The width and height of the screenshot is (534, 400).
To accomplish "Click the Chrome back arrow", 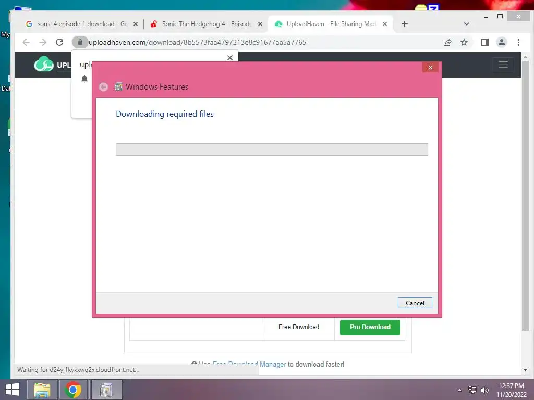I will click(x=26, y=42).
